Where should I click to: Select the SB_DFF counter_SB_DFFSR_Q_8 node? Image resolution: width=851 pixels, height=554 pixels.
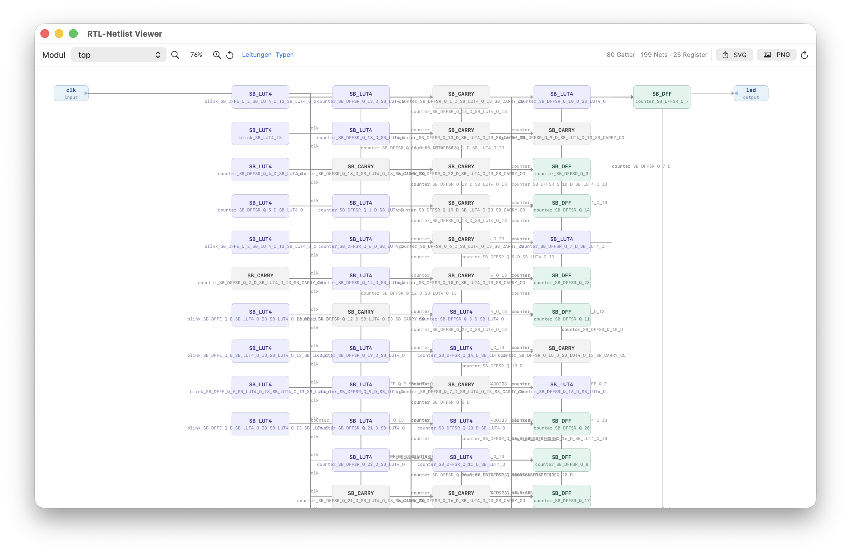(561, 460)
